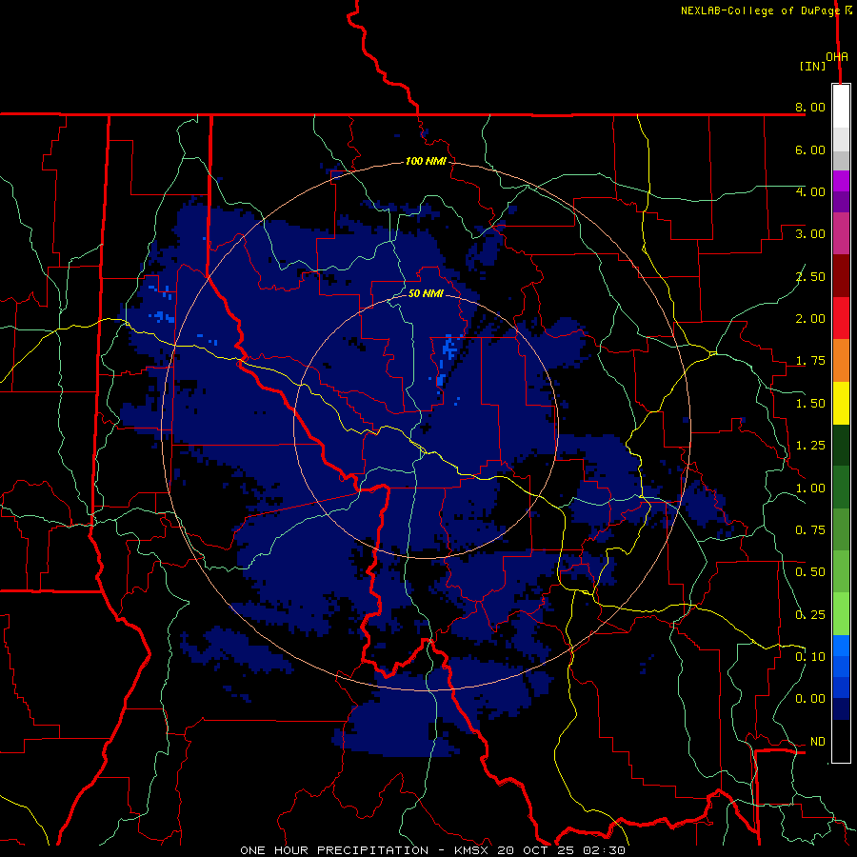Select the 0.75 legend value
Image resolution: width=857 pixels, height=857 pixels.
click(810, 530)
